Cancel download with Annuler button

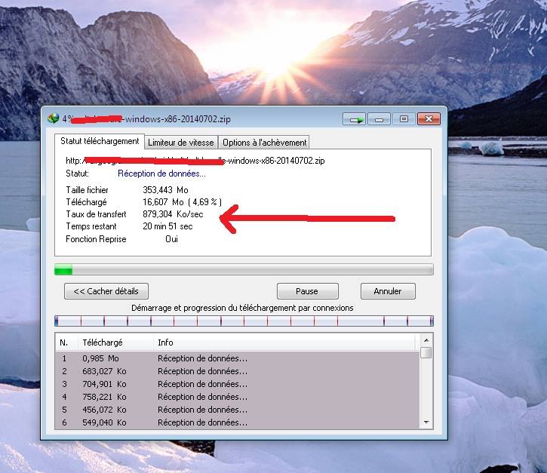point(388,291)
